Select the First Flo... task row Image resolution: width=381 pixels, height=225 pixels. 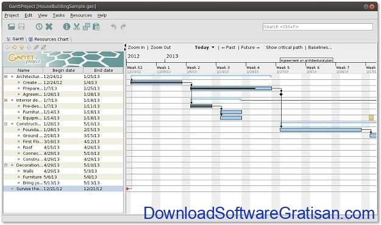click(x=63, y=141)
